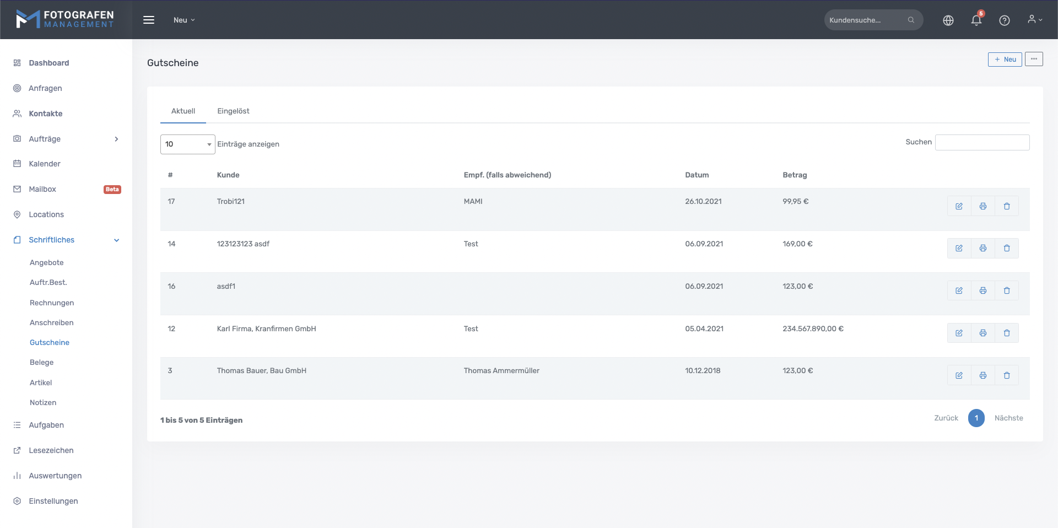Screen dimensions: 1058x528
Task: Open the entries-per-page dropdown
Action: [x=187, y=144]
